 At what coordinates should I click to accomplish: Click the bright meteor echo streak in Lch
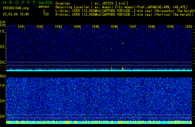tap(123, 43)
